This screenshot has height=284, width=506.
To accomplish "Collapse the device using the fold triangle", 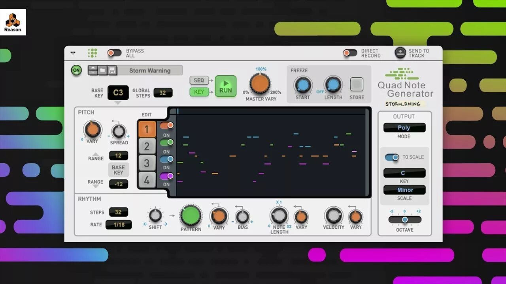I will click(x=73, y=53).
